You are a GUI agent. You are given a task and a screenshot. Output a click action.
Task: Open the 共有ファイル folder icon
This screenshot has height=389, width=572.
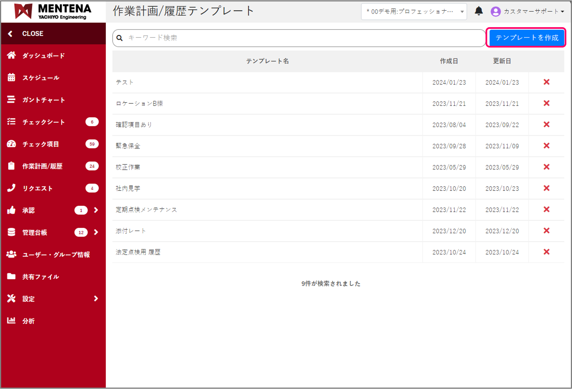pyautogui.click(x=11, y=276)
